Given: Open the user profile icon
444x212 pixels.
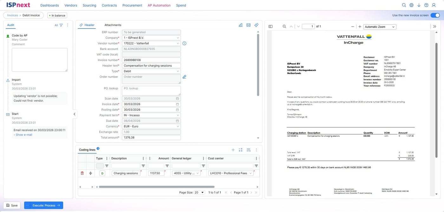Looking at the screenshot, I should [434, 5].
